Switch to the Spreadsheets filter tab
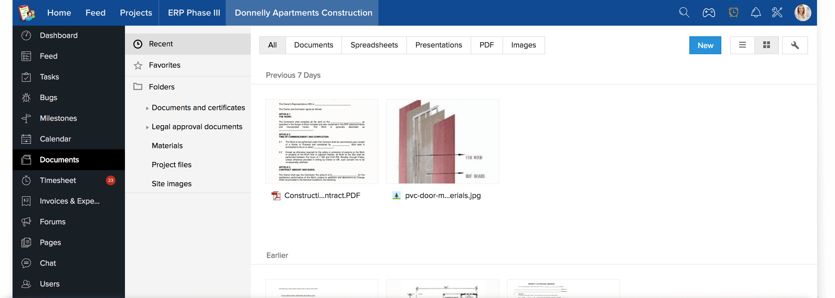The width and height of the screenshot is (835, 298). pos(374,45)
